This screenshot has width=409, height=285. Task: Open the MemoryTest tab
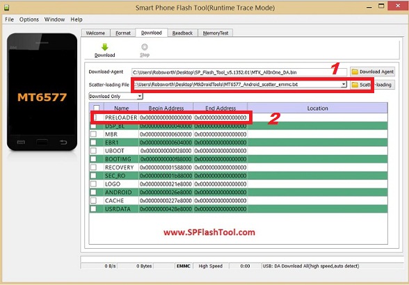click(216, 33)
